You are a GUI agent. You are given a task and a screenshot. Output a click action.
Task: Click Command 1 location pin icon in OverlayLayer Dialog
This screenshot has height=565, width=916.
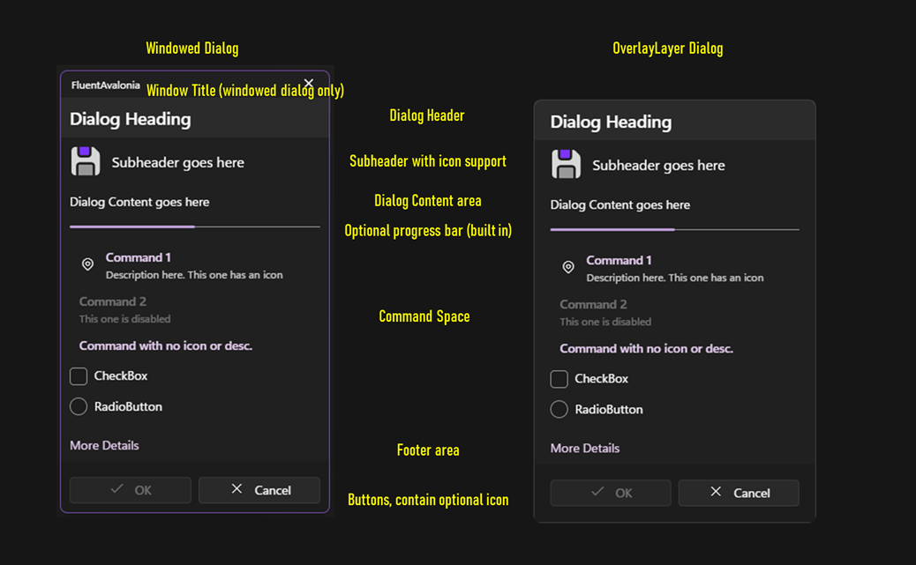pyautogui.click(x=567, y=267)
